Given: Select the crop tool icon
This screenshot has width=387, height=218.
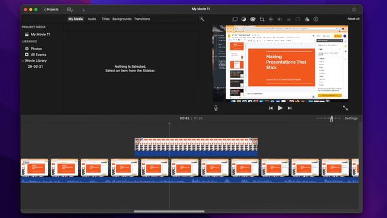Looking at the screenshot, I should [262, 19].
